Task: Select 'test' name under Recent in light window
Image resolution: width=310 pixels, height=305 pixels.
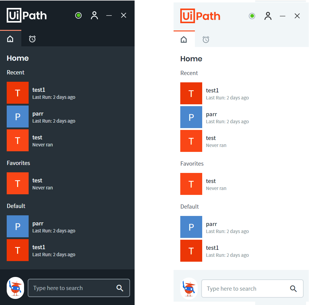Action: (x=211, y=138)
